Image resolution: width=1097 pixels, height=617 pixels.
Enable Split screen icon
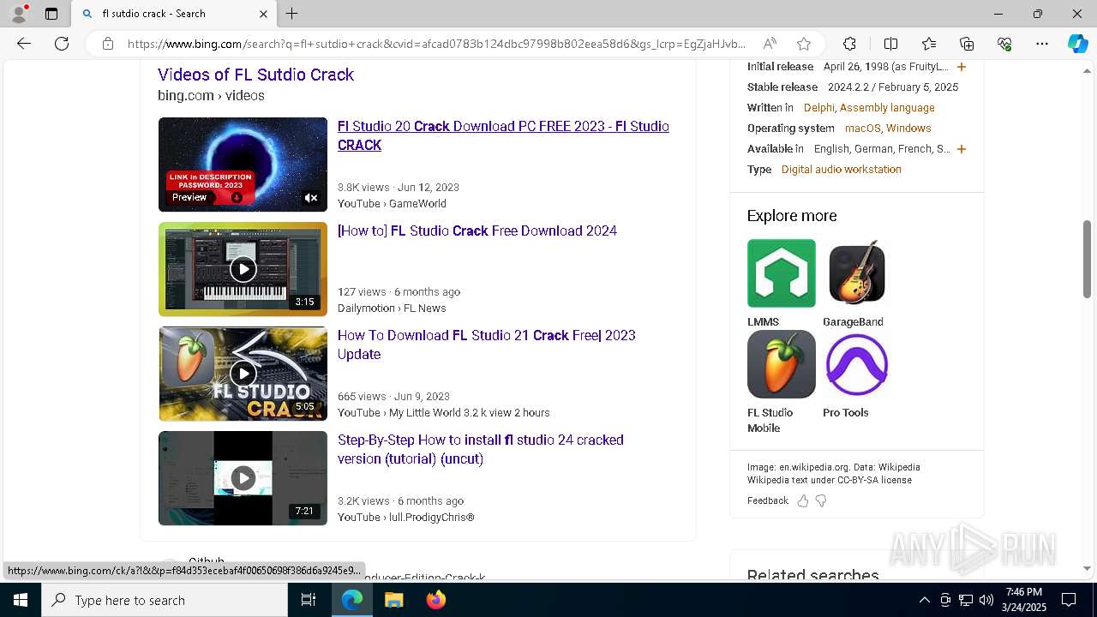[x=890, y=44]
